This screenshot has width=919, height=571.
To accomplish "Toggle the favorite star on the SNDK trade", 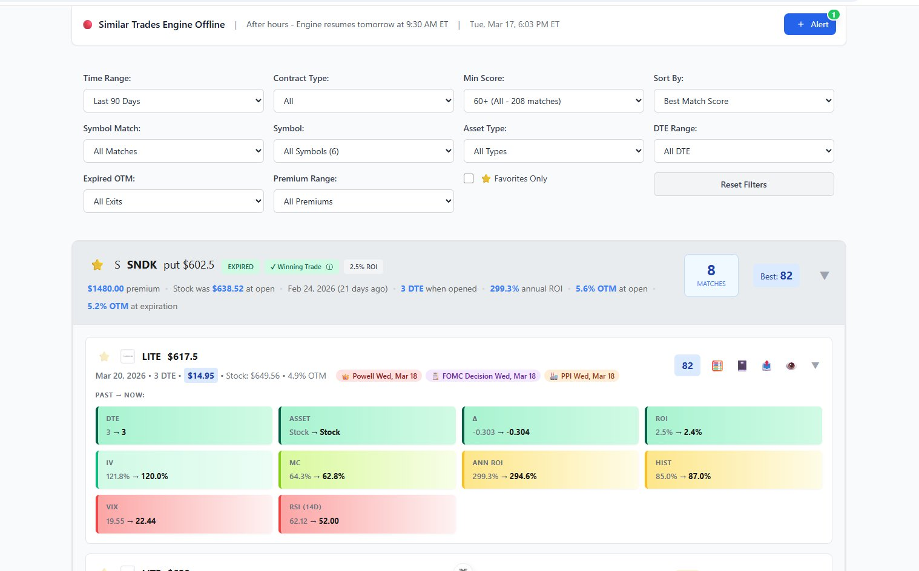I will pyautogui.click(x=97, y=265).
